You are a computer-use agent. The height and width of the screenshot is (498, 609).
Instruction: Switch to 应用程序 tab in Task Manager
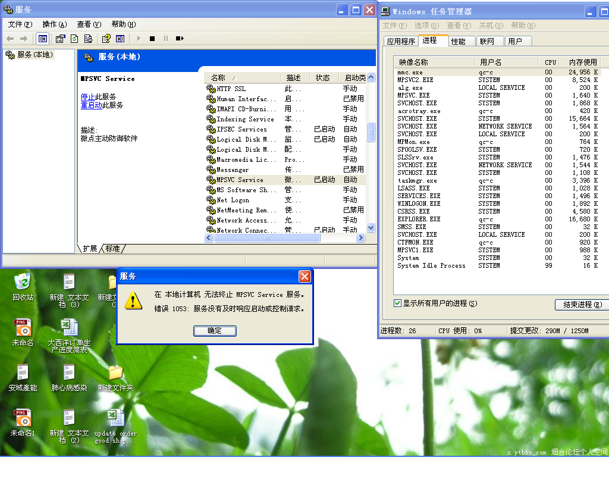coord(401,41)
